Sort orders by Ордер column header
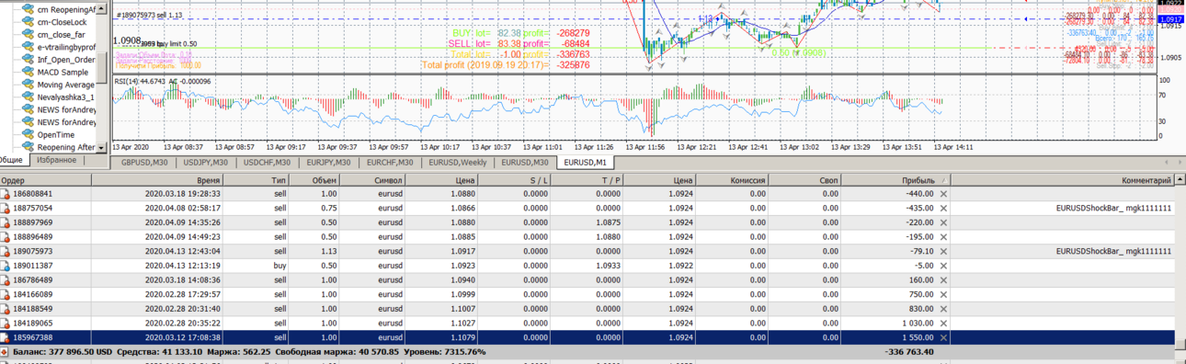 pos(46,181)
